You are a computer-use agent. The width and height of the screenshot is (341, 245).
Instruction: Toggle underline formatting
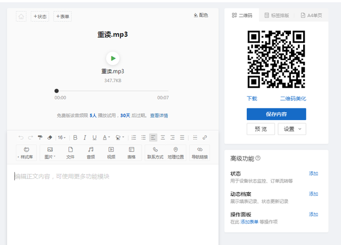tap(94, 137)
